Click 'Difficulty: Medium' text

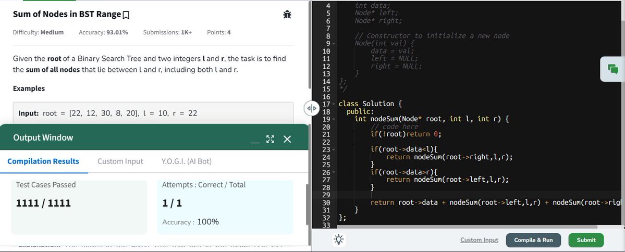(38, 32)
